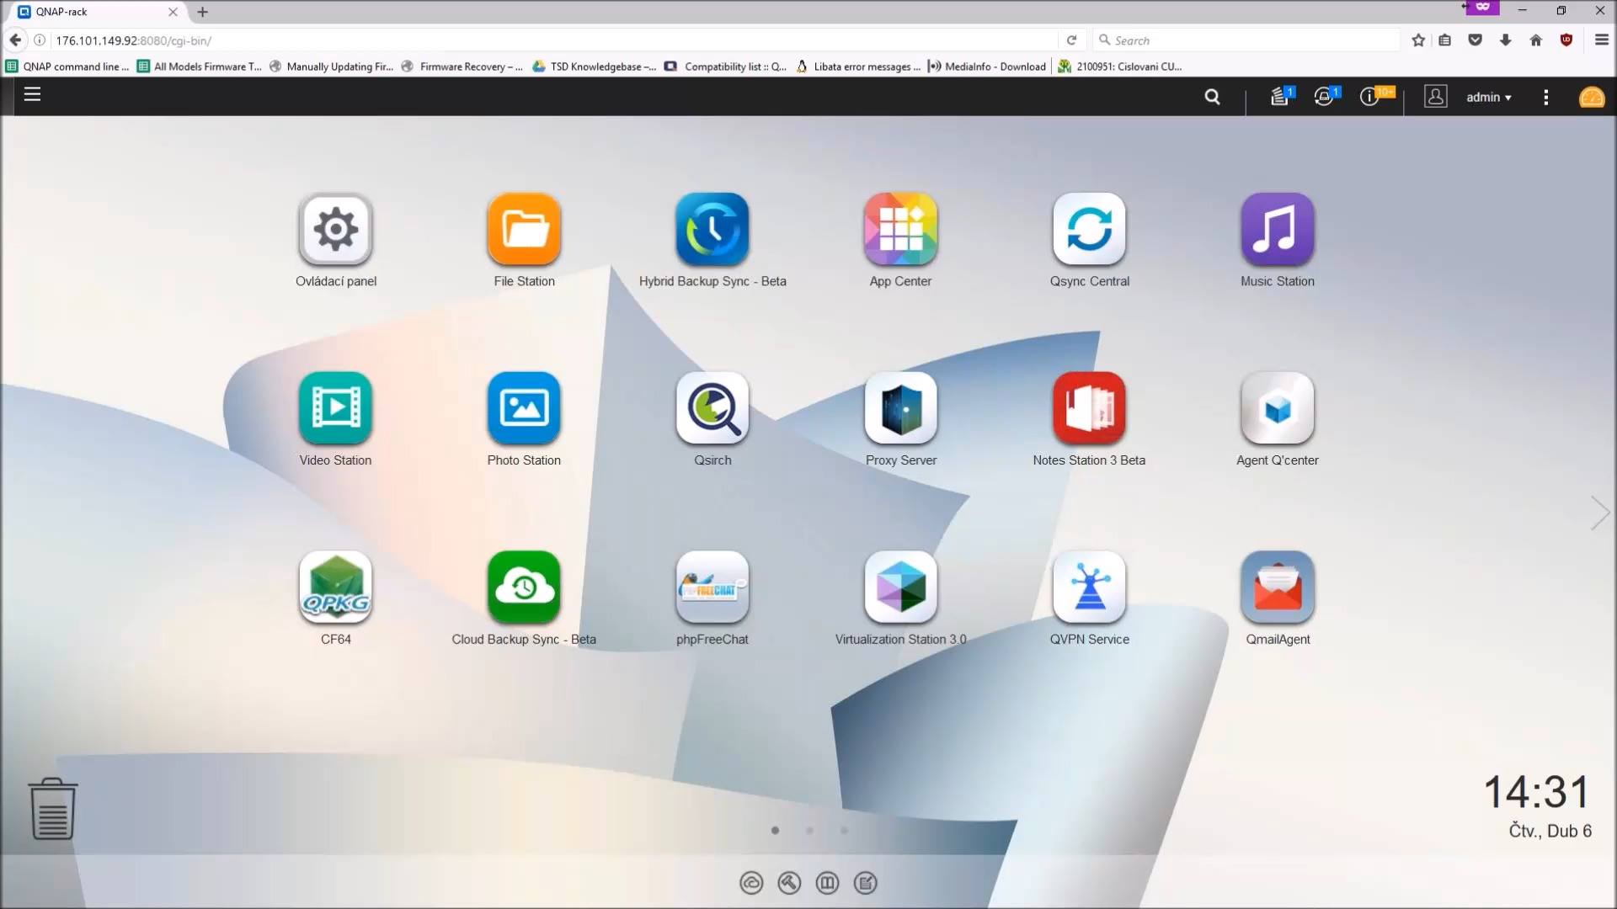Viewport: 1617px width, 909px height.
Task: Open the desktop recycle bin
Action: coord(53,809)
